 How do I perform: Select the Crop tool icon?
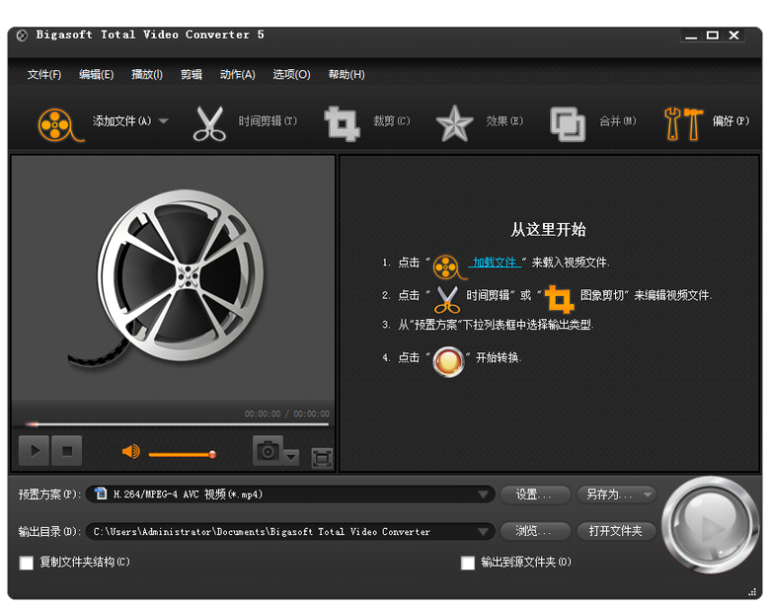point(342,123)
